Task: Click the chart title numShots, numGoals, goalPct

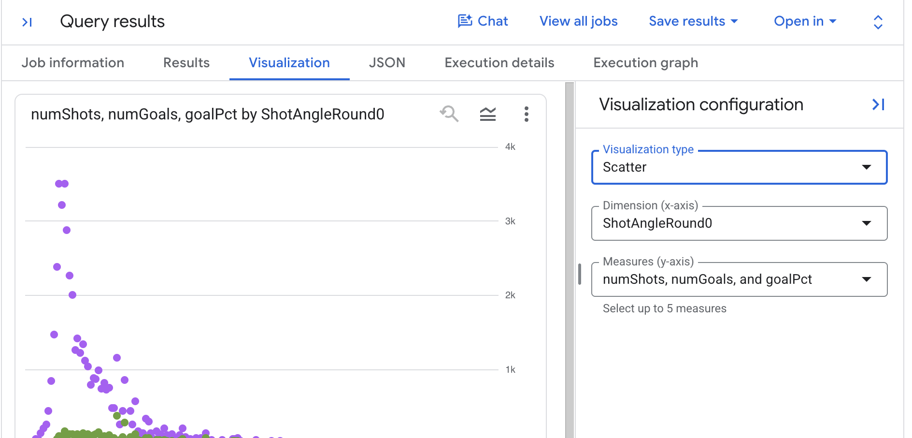Action: [208, 115]
